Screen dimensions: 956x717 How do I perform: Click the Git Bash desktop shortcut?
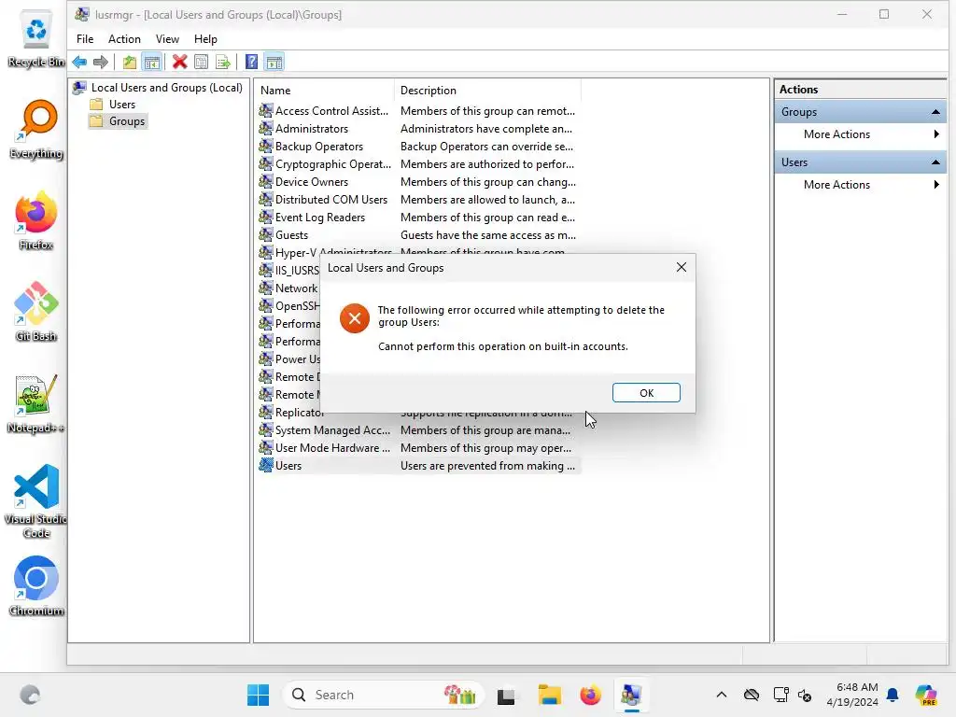tap(36, 312)
